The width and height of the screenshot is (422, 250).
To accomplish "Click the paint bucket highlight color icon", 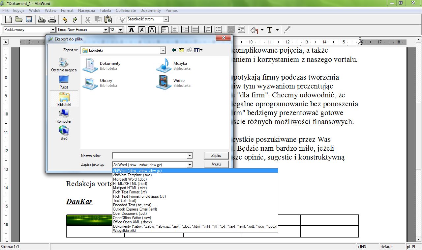I will coord(254,30).
